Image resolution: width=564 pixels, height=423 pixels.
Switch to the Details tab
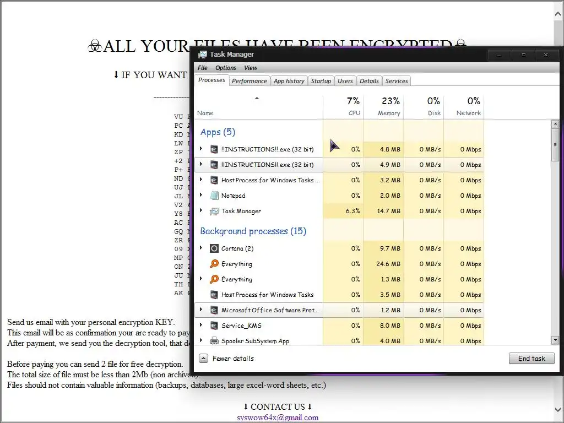(369, 81)
